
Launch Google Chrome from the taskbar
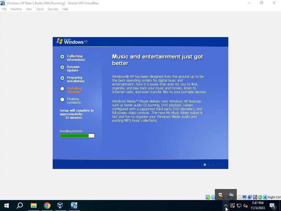click(x=47, y=206)
